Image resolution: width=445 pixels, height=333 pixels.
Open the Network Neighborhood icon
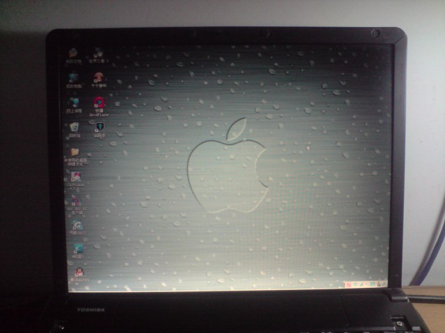click(74, 105)
